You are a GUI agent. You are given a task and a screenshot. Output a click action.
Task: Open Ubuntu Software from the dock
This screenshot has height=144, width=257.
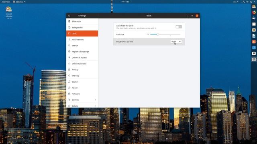pyautogui.click(x=254, y=42)
